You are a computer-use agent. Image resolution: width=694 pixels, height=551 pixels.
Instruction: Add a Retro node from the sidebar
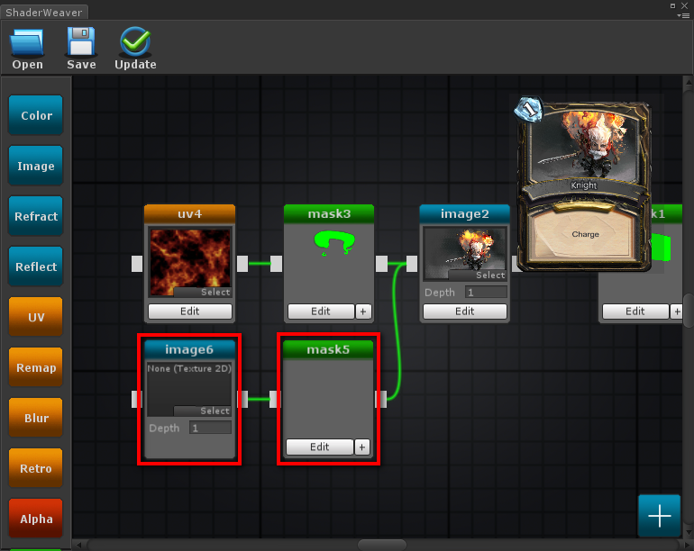click(x=36, y=468)
